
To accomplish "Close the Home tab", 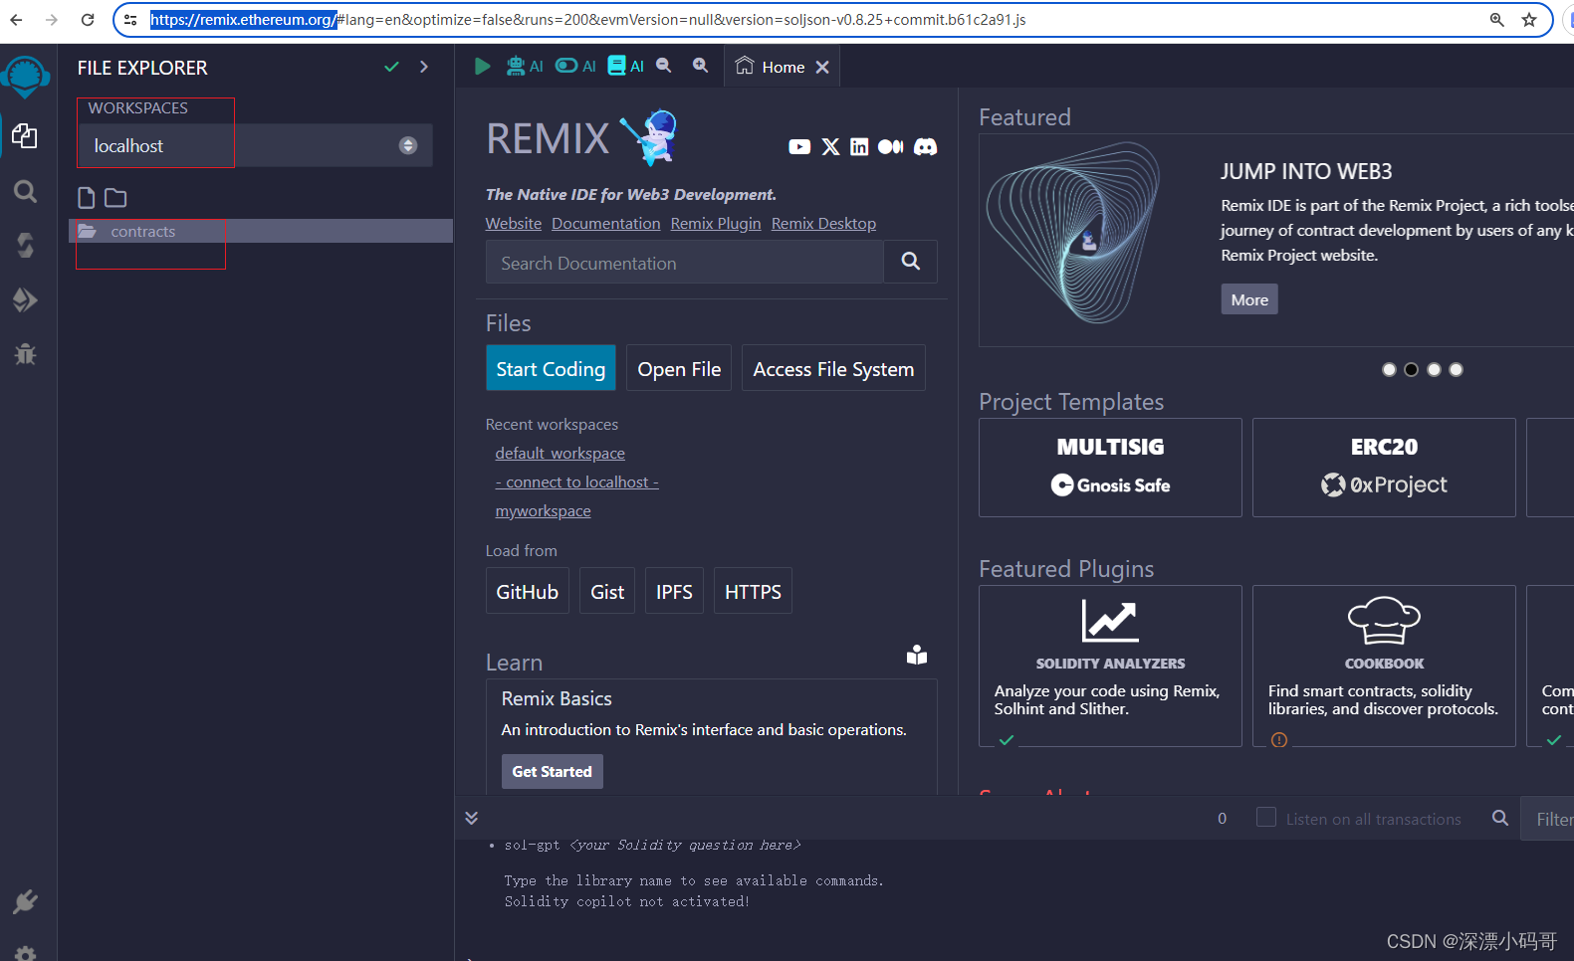I will [822, 67].
